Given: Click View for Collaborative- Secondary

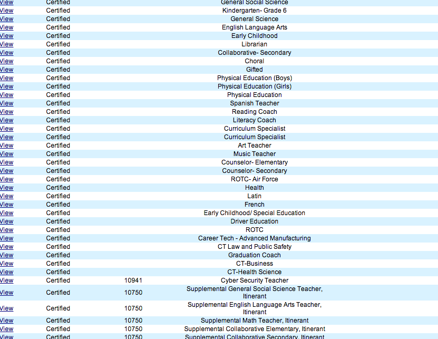Looking at the screenshot, I should (x=6, y=53).
